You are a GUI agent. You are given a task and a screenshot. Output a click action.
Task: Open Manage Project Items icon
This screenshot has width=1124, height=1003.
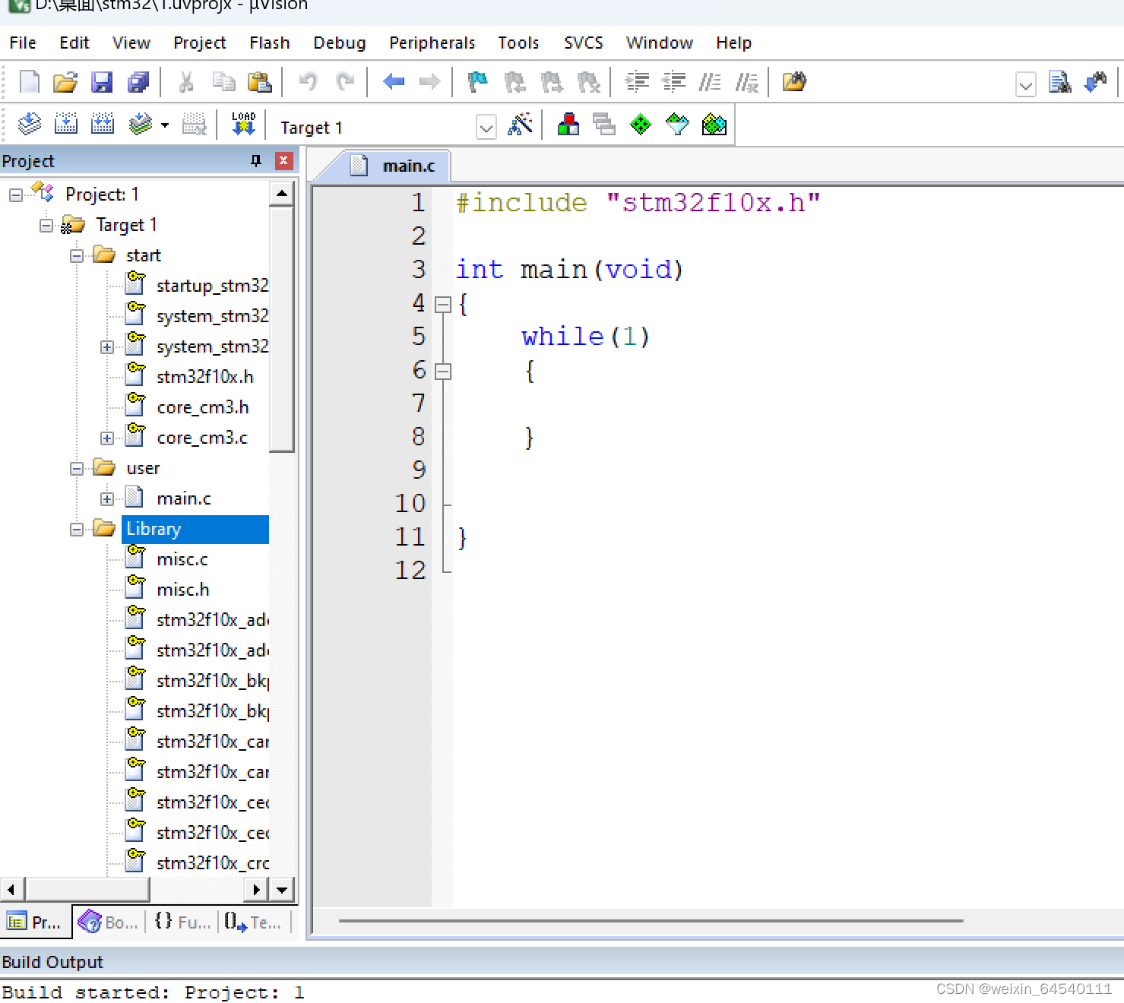604,124
